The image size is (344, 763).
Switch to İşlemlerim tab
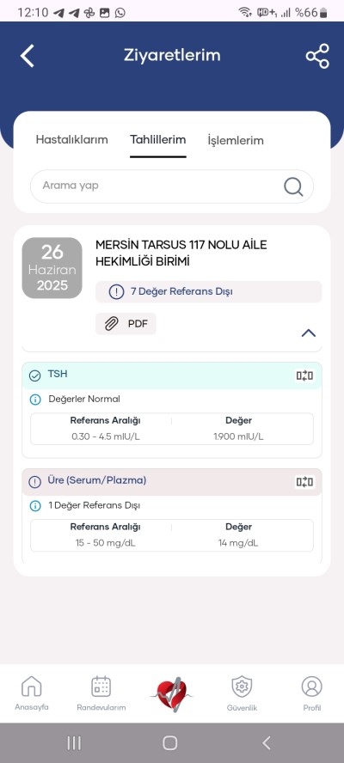click(236, 141)
